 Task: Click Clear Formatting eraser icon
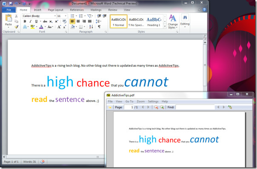point(64,21)
